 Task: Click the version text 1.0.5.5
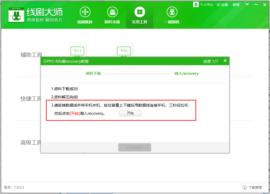19,187
